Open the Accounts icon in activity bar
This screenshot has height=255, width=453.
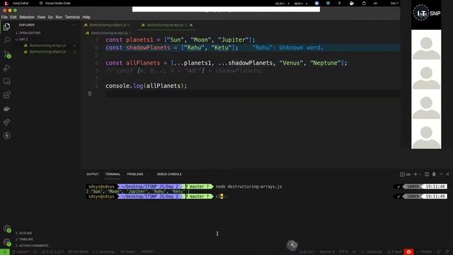6,229
